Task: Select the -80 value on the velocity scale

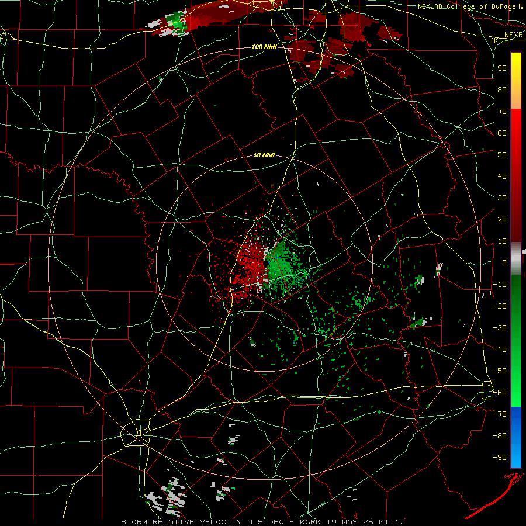Action: pos(500,436)
